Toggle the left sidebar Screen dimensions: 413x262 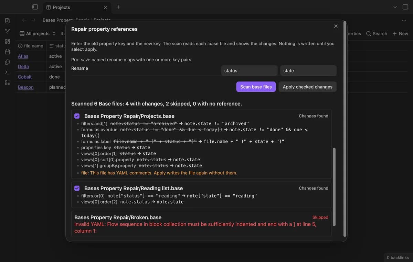pos(35,7)
